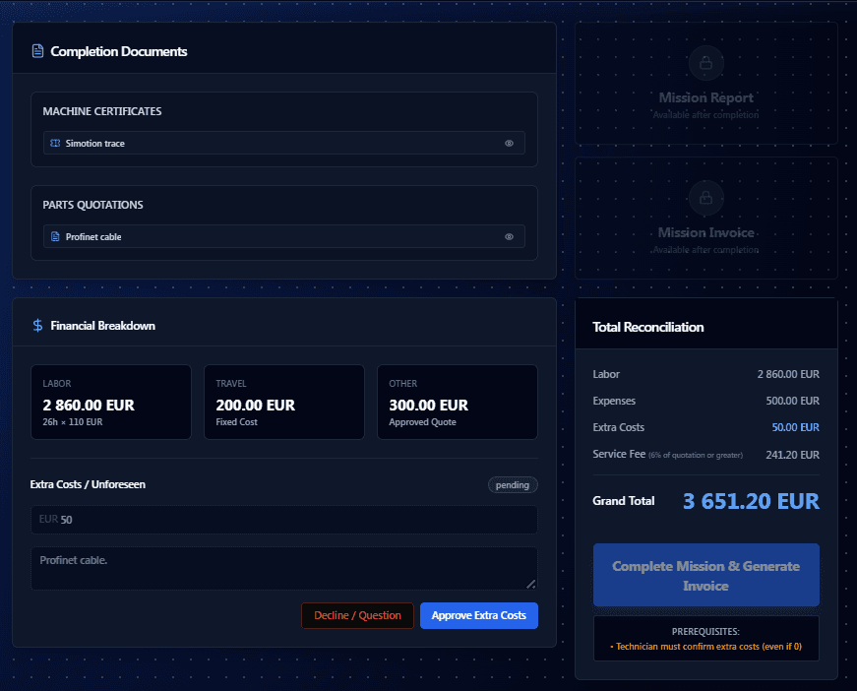Click the Simotion trace certificate icon
Screen dimensions: 857x691
pos(55,144)
